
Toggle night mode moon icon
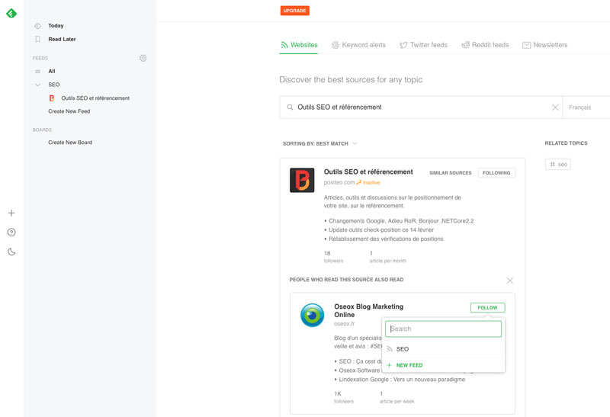click(11, 252)
